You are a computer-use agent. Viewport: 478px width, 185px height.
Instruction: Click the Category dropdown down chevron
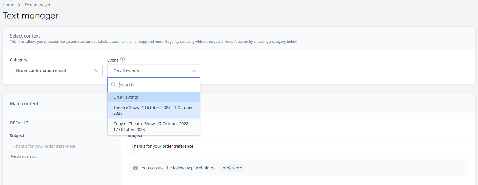[x=96, y=71]
